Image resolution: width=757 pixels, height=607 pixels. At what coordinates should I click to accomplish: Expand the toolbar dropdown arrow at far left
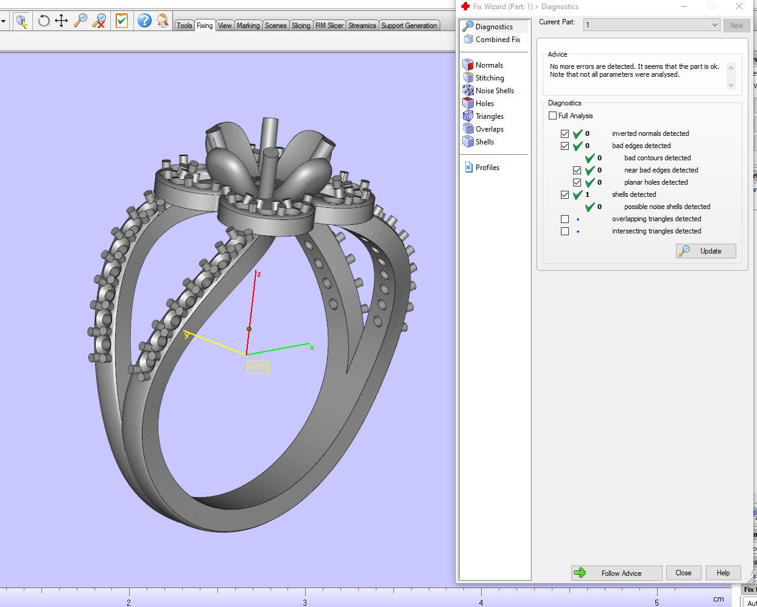pos(4,21)
